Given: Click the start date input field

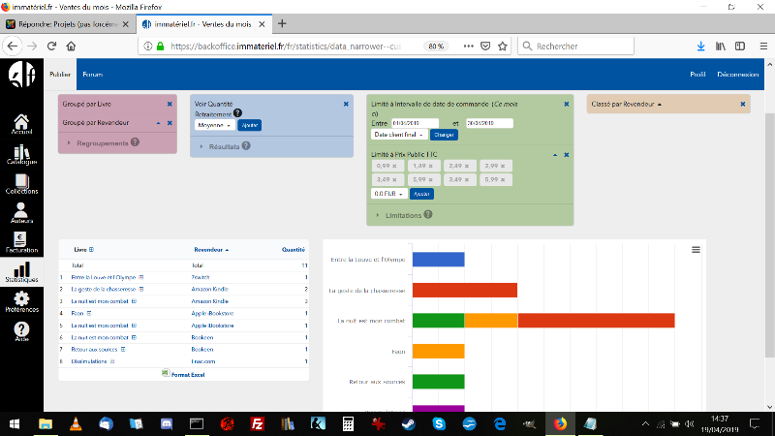Looking at the screenshot, I should (x=409, y=123).
